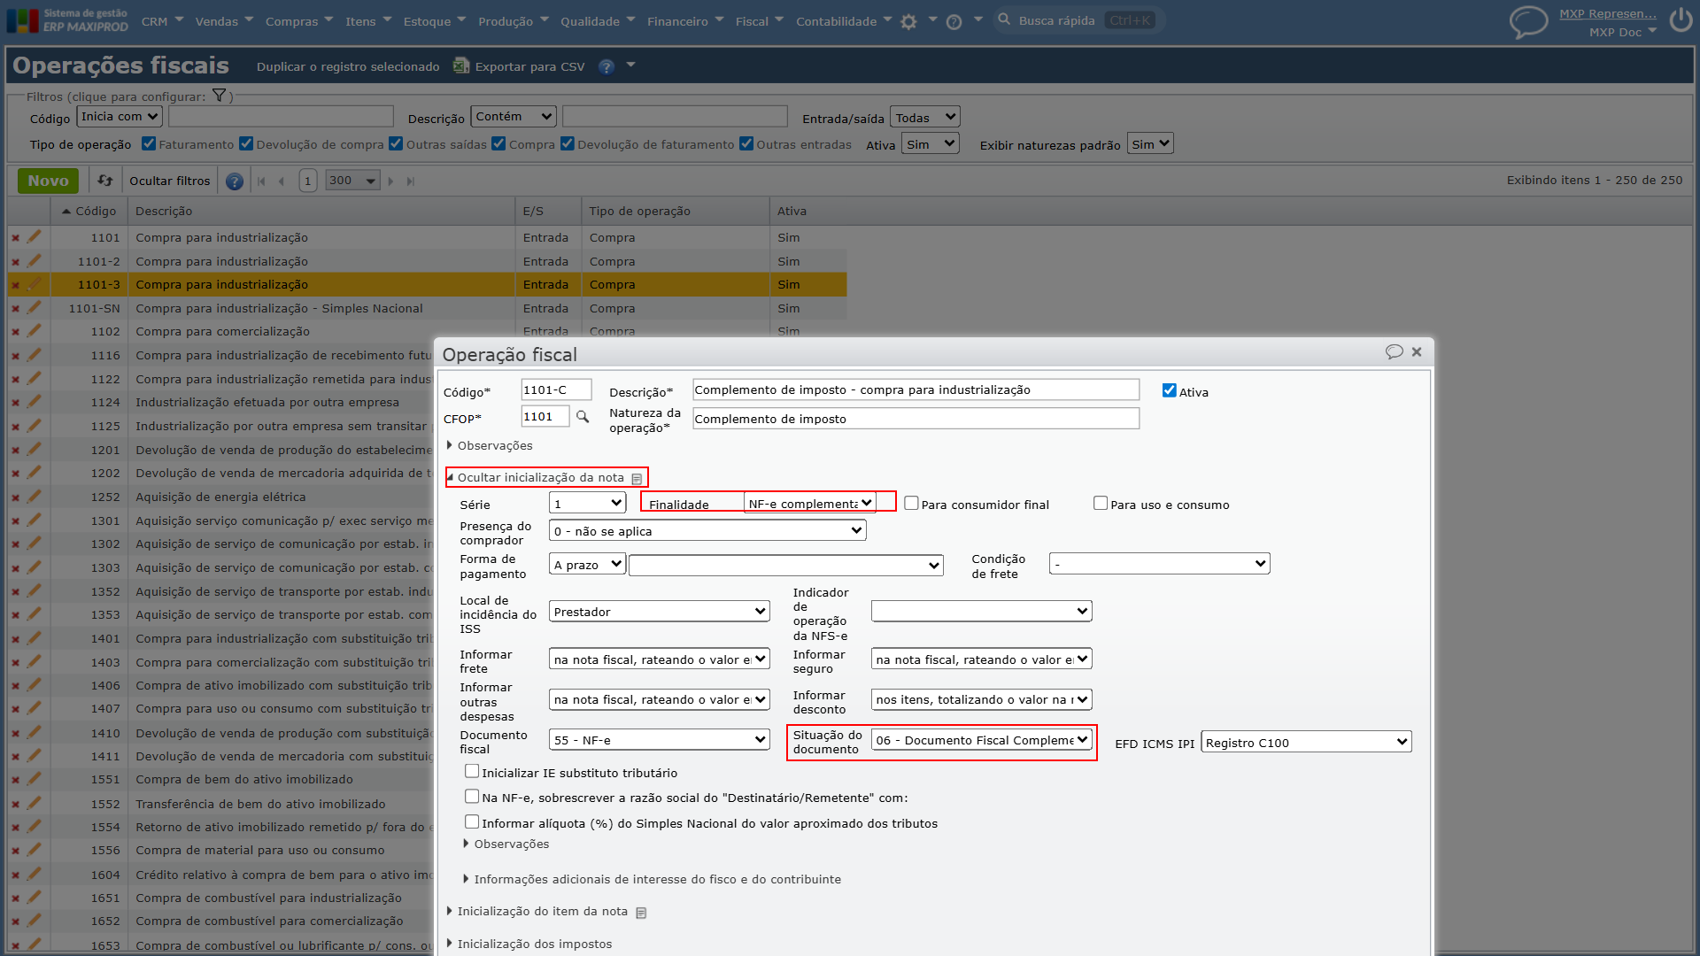Click the Descrição text field in dialog
The image size is (1700, 956).
point(916,389)
